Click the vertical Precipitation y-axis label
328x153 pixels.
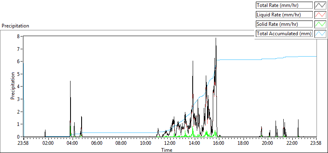click(x=13, y=86)
